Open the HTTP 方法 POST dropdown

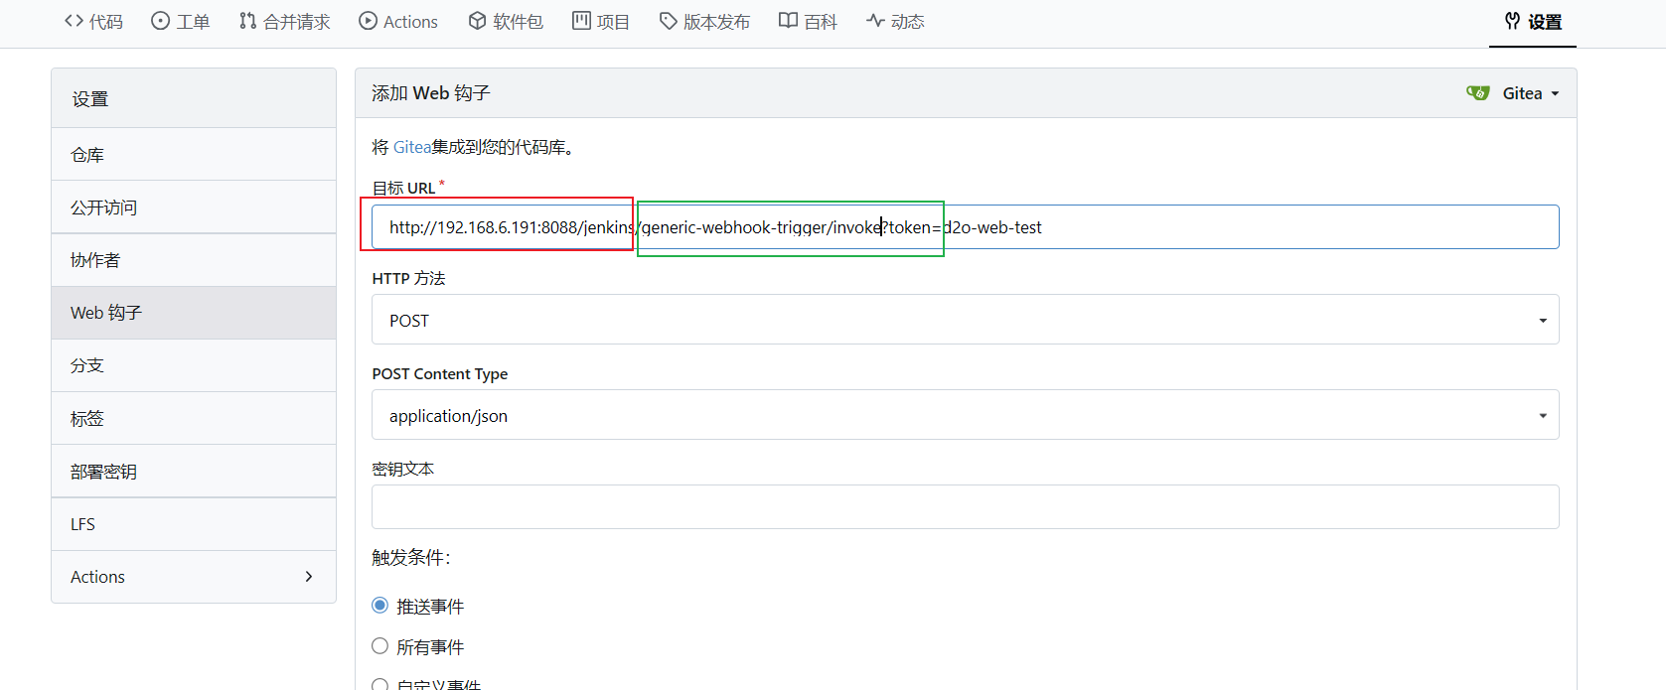(966, 320)
